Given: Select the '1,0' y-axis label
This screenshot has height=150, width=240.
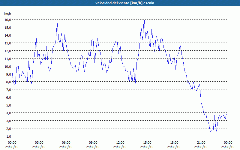Looking at the screenshot, I should pos(8,136).
